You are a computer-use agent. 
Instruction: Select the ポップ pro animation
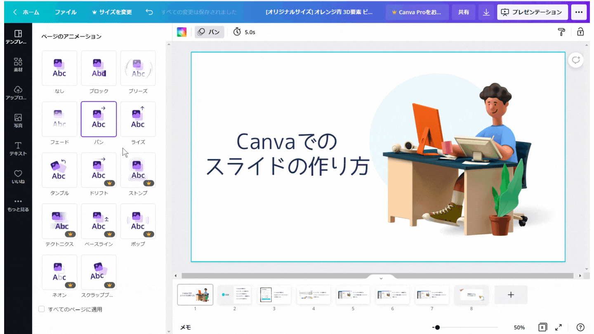(138, 221)
